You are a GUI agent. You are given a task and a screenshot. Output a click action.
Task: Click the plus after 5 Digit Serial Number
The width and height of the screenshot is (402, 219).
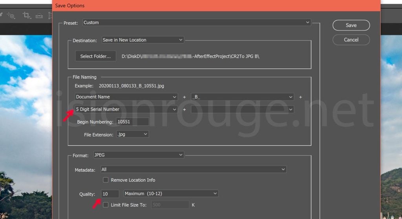(x=185, y=109)
